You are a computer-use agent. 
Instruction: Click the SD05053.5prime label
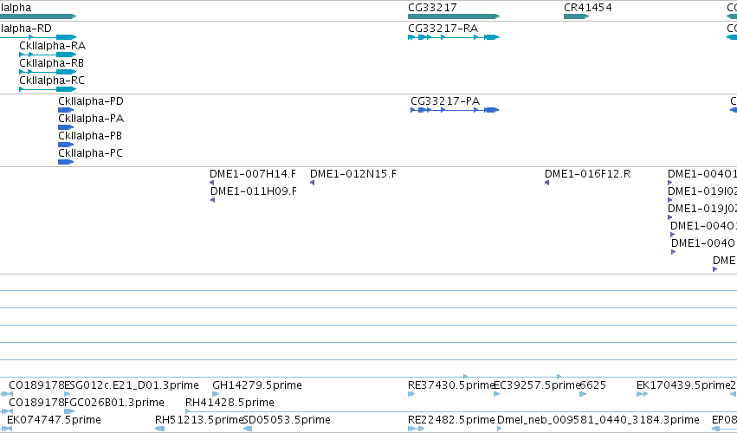pyautogui.click(x=287, y=420)
